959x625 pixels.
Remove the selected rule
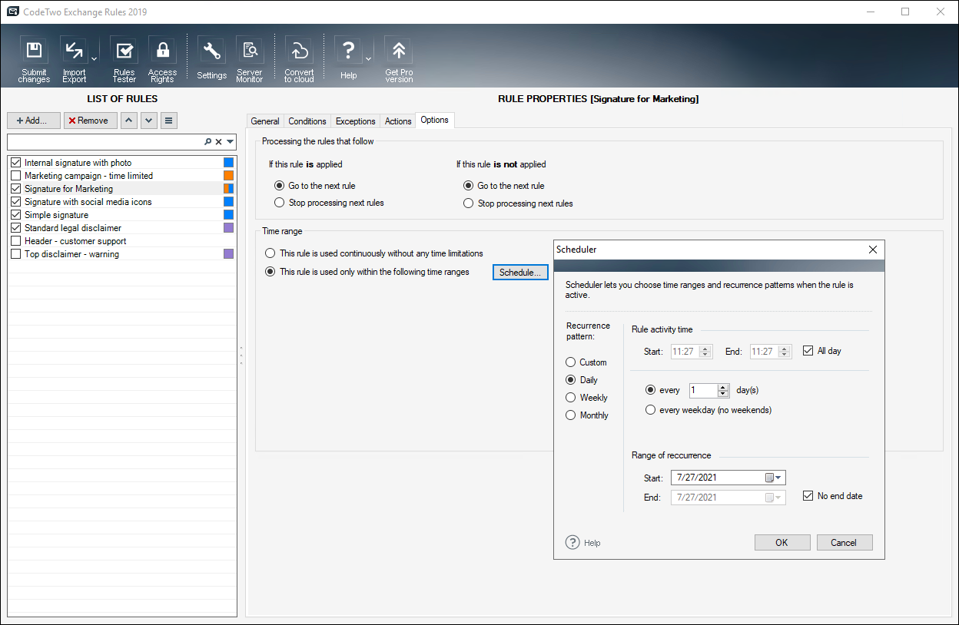pos(91,121)
